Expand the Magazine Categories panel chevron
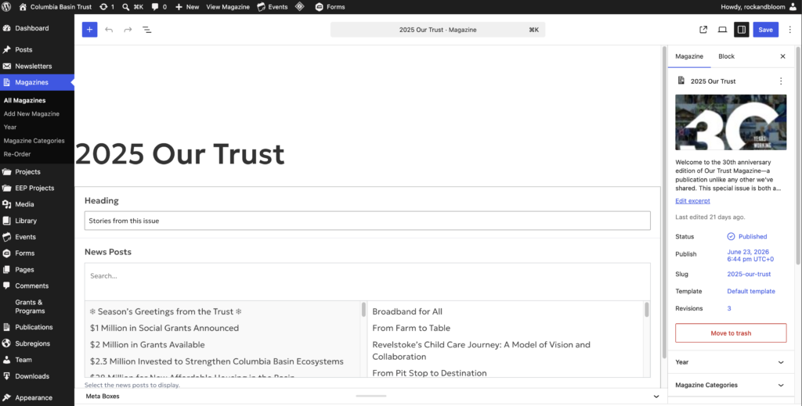This screenshot has width=802, height=406. (x=781, y=385)
